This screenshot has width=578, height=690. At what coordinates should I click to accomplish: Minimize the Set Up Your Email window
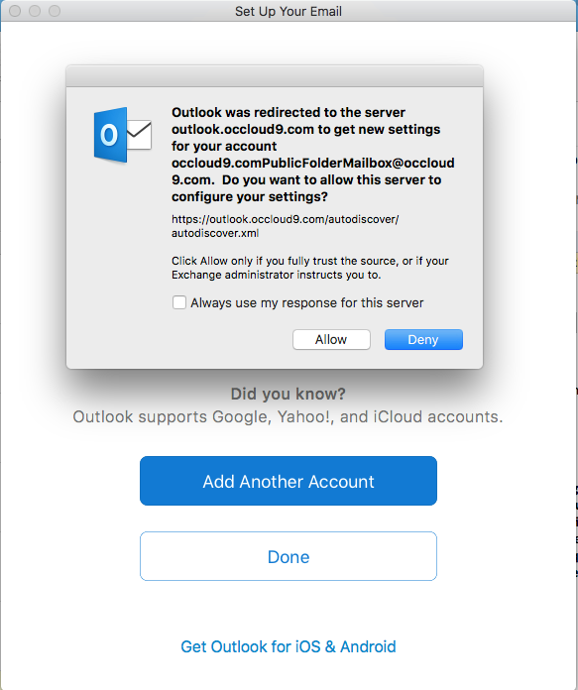pyautogui.click(x=35, y=11)
